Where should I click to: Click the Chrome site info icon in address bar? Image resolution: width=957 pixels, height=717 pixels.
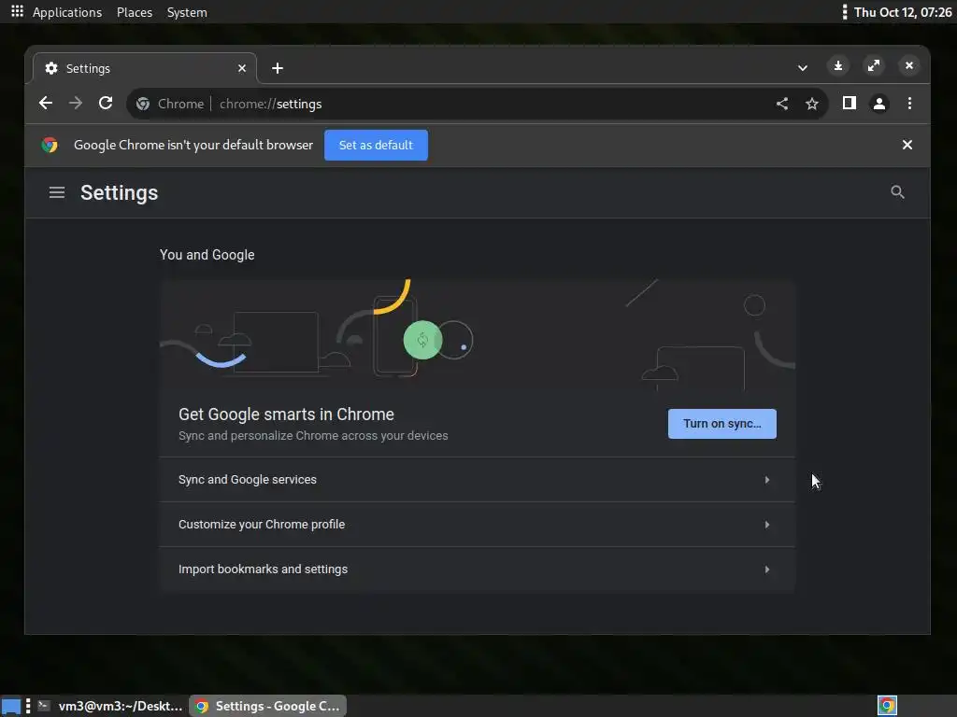tap(143, 104)
